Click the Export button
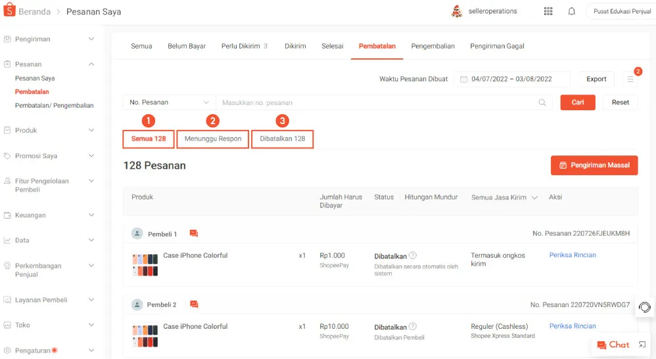656x359 pixels. (x=596, y=79)
